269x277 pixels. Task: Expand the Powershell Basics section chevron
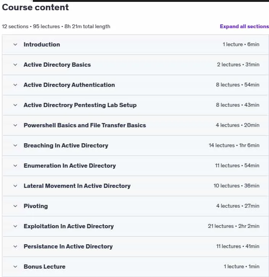[x=15, y=125]
